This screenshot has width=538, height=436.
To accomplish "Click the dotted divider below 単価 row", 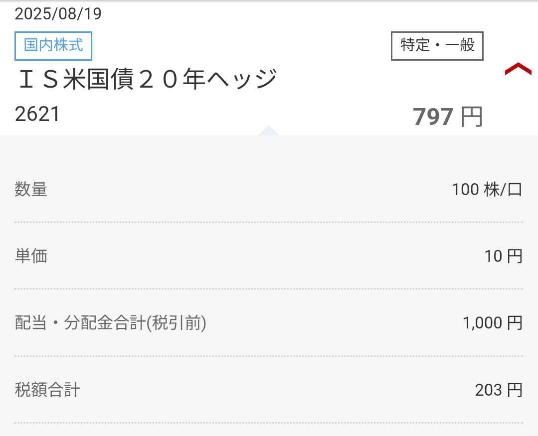I will (269, 289).
